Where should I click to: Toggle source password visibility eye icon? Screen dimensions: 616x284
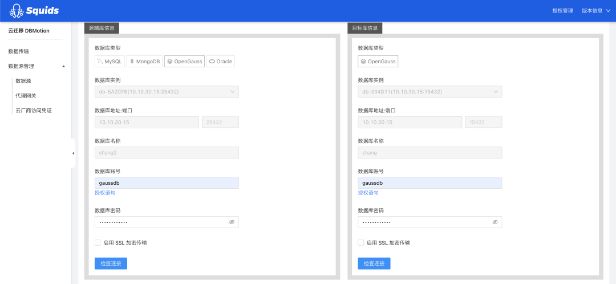tap(232, 222)
